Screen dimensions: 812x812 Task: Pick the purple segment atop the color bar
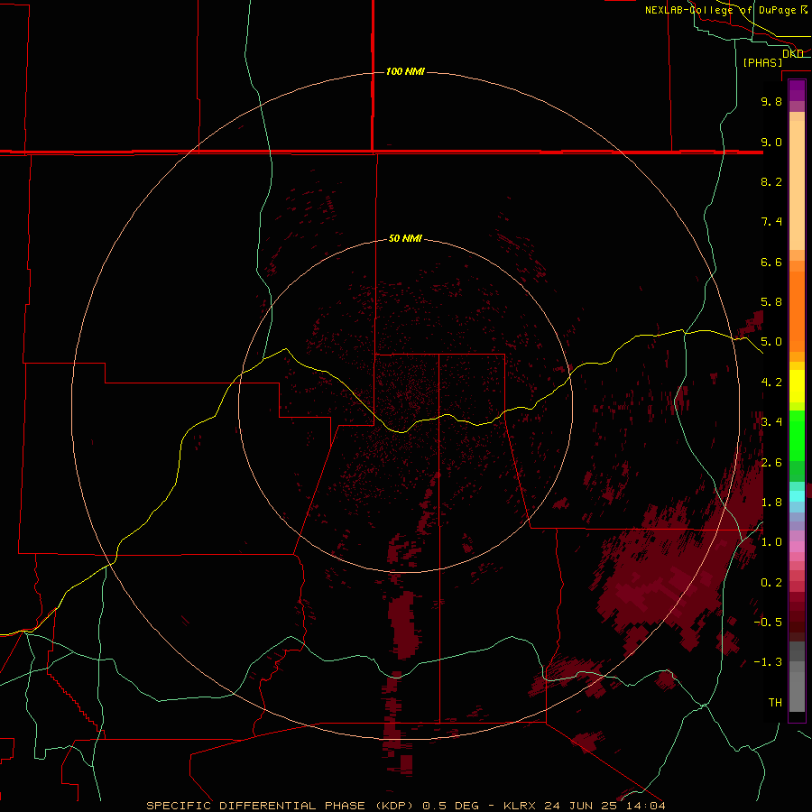tap(797, 90)
